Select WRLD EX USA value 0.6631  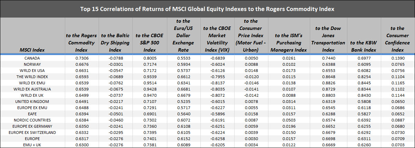coord(81,71)
